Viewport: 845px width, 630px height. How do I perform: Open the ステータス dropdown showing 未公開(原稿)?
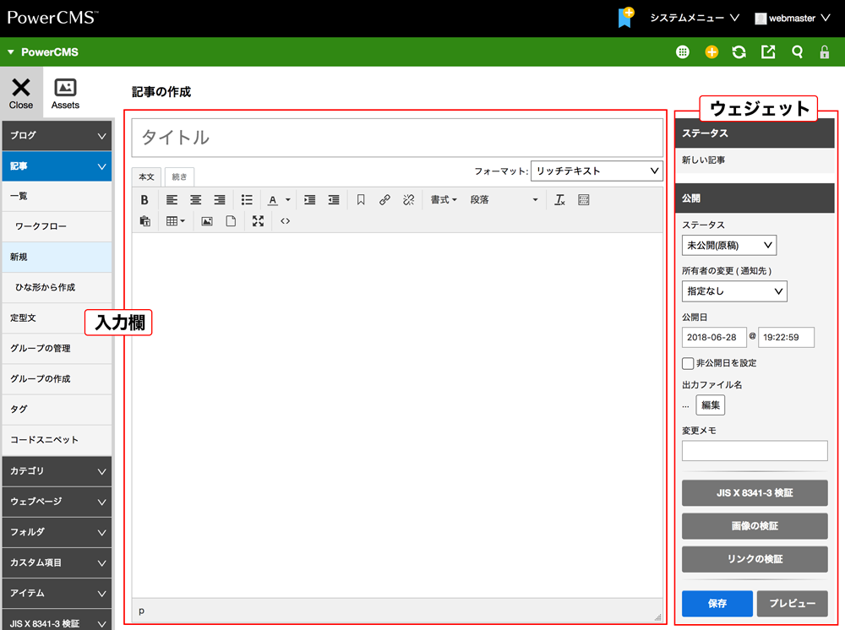728,245
